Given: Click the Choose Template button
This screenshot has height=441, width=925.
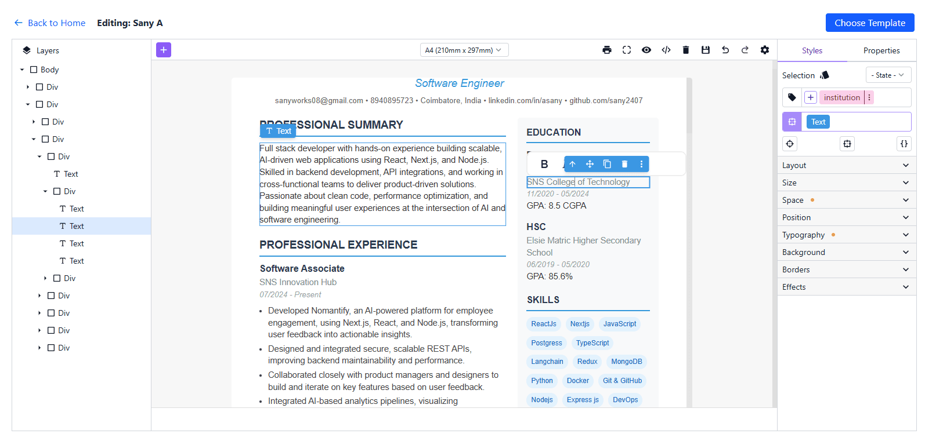Looking at the screenshot, I should 870,23.
